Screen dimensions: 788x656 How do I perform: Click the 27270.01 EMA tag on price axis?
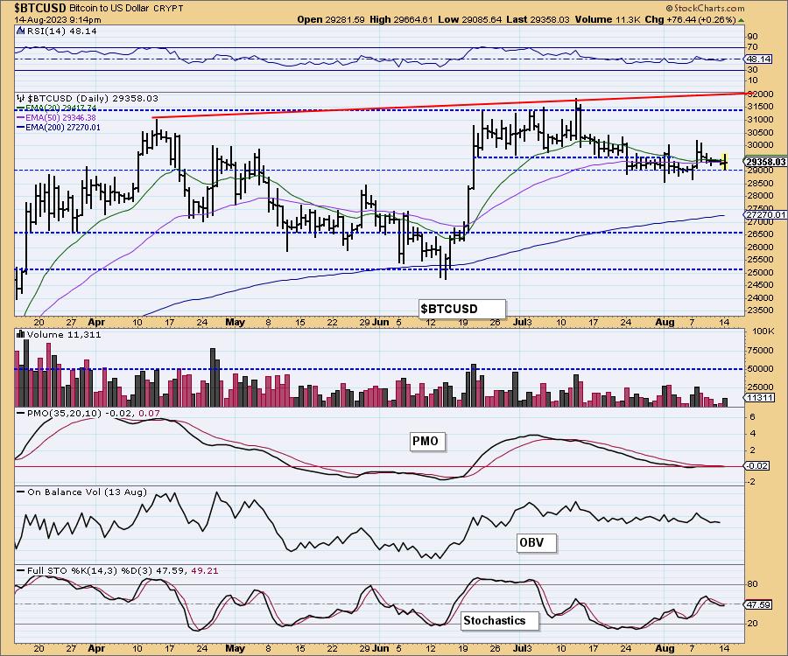765,215
